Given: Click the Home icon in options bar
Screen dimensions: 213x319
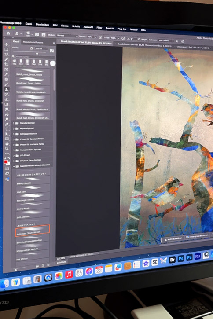Looking at the screenshot, I should click(x=8, y=33).
